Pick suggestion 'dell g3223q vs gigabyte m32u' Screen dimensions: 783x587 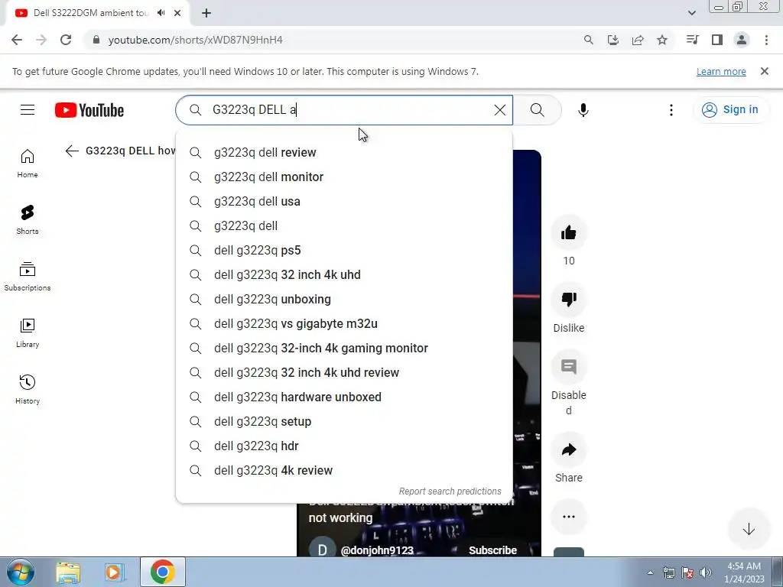tap(344, 323)
